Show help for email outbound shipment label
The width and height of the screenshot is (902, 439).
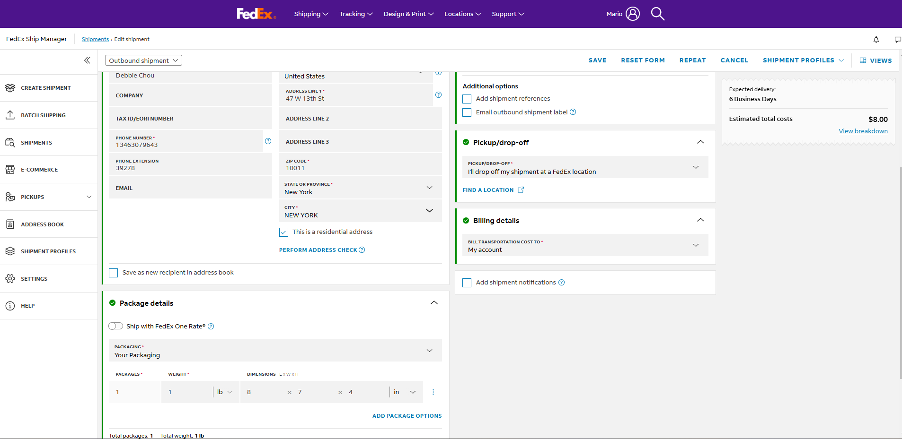click(x=573, y=112)
